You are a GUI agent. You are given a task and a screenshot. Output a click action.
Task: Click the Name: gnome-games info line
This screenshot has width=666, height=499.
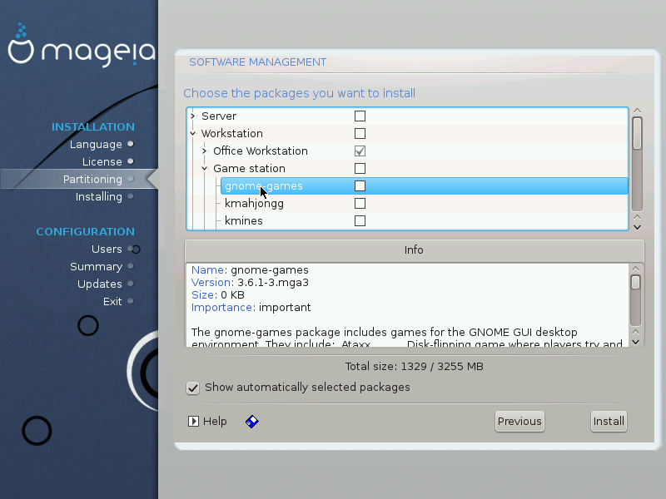click(x=250, y=269)
